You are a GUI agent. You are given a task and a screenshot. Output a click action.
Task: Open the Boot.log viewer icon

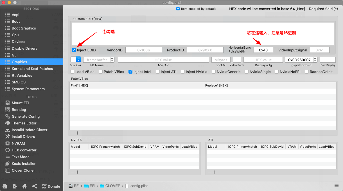point(8,110)
